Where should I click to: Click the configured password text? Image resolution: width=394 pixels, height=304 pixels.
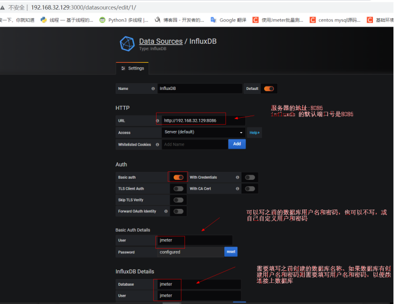170,252
